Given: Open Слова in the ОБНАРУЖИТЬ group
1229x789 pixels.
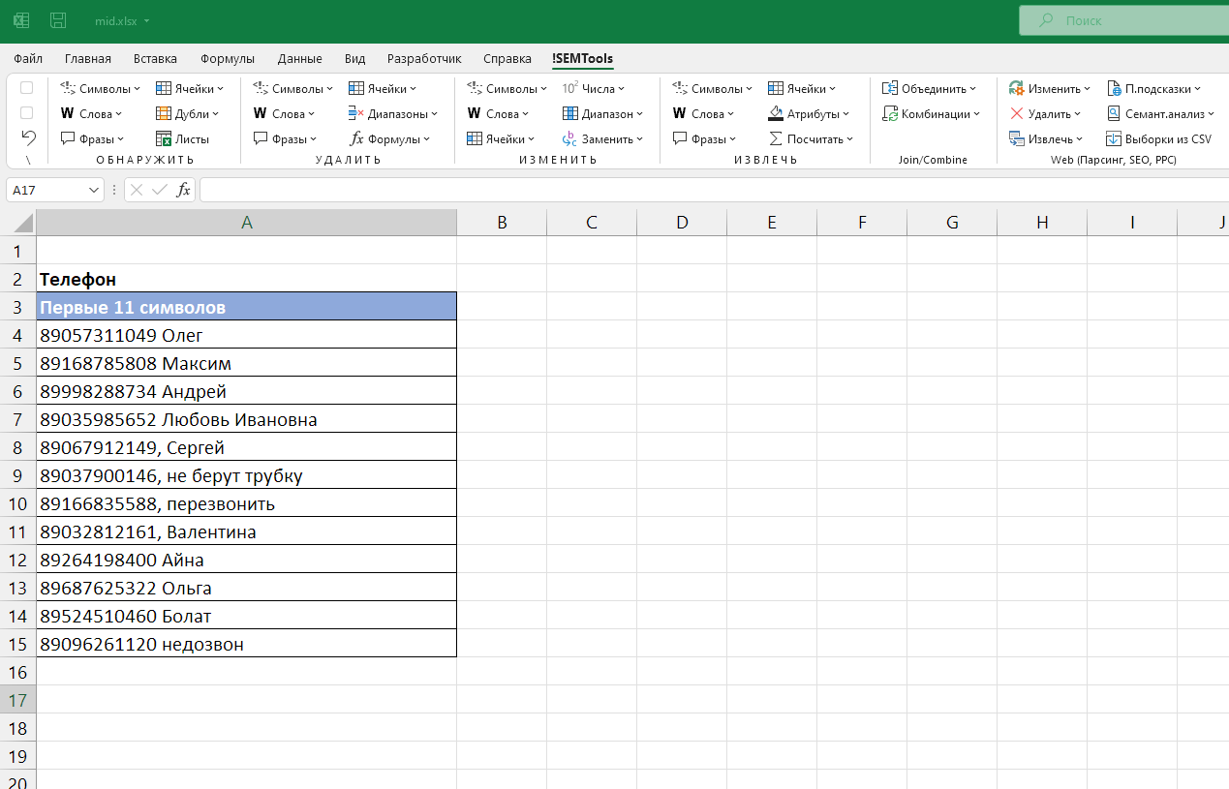Looking at the screenshot, I should pyautogui.click(x=91, y=113).
